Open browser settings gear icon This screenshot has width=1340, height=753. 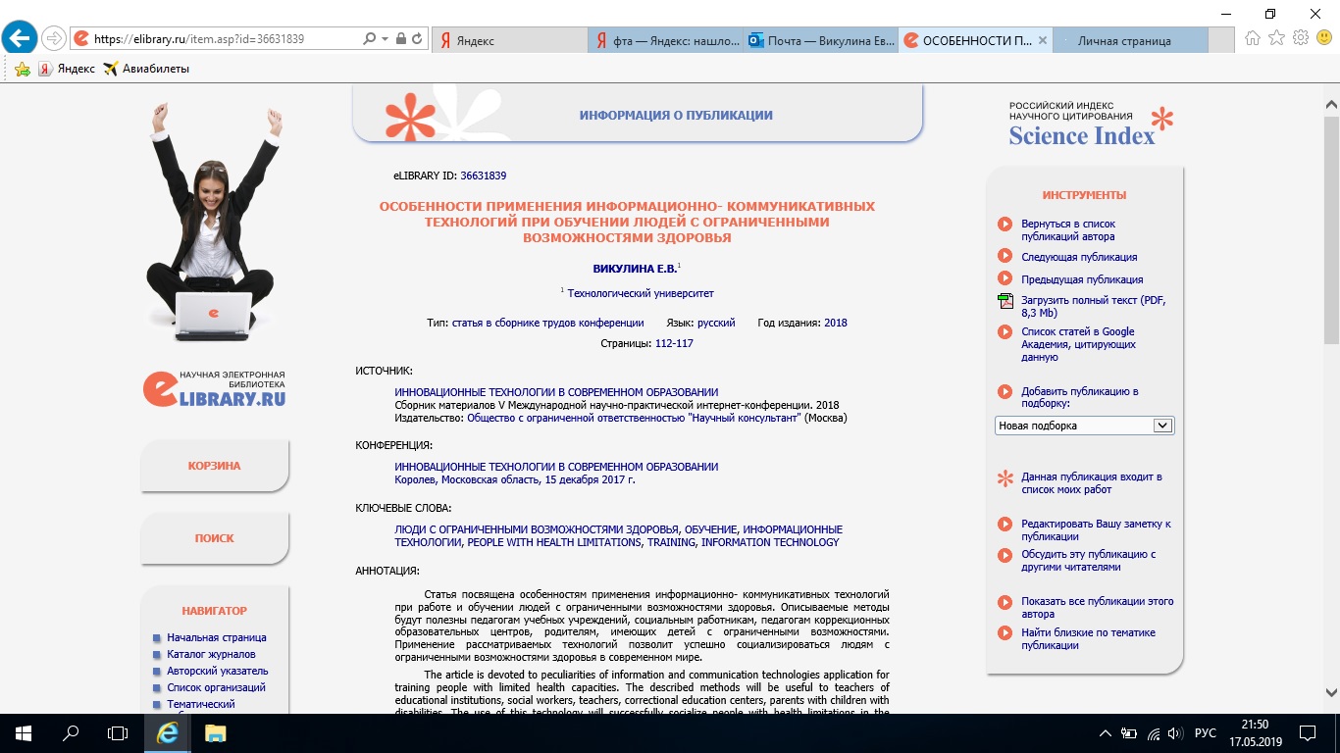click(x=1301, y=38)
